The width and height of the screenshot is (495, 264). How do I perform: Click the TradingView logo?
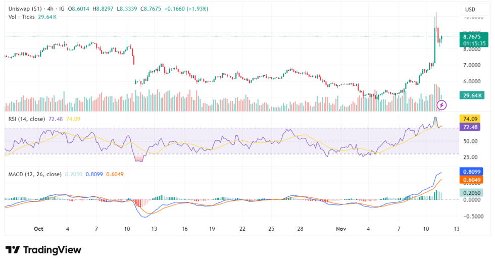click(x=43, y=250)
